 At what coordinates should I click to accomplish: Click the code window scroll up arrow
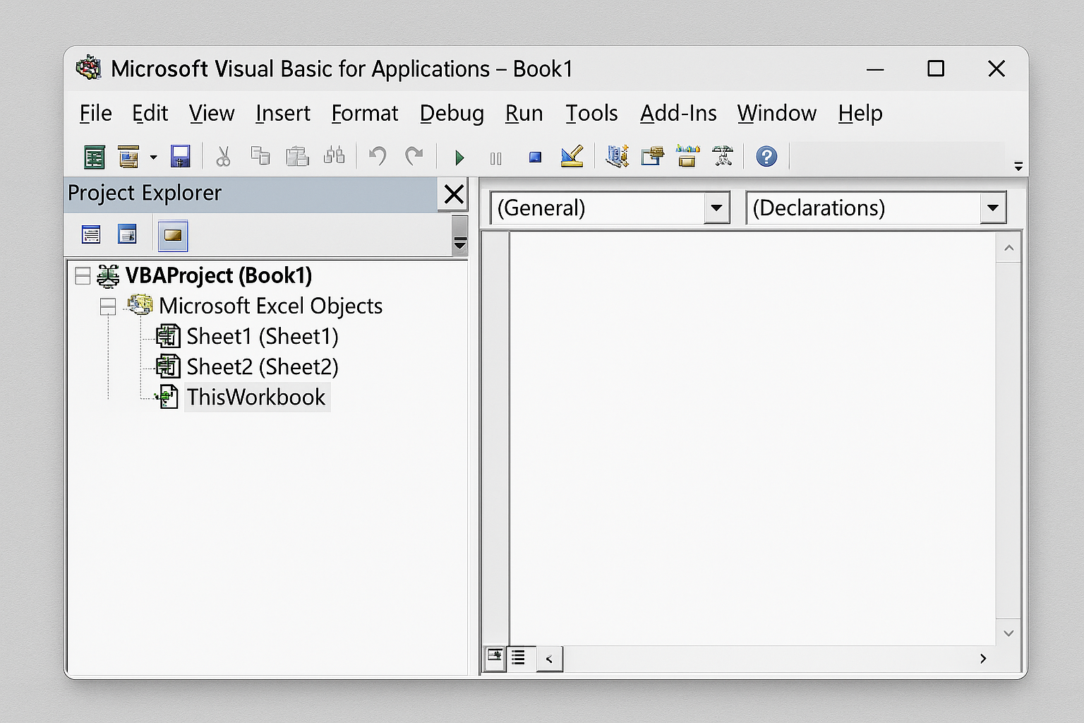click(1008, 248)
